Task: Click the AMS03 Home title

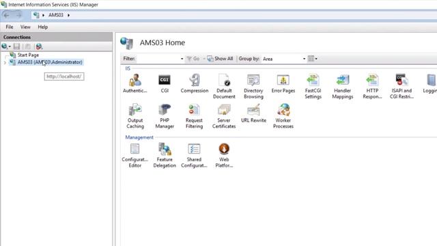Action: coord(163,42)
